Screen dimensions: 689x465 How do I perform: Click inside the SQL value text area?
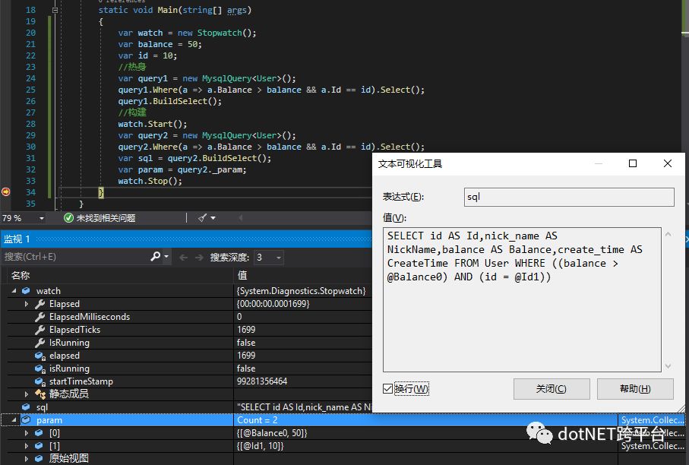pyautogui.click(x=522, y=300)
